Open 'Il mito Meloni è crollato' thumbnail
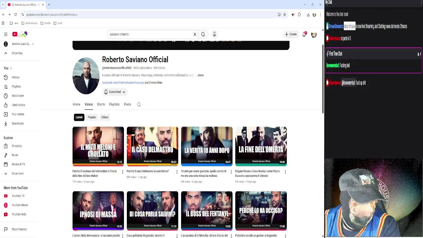The height and width of the screenshot is (238, 423). tap(98, 146)
